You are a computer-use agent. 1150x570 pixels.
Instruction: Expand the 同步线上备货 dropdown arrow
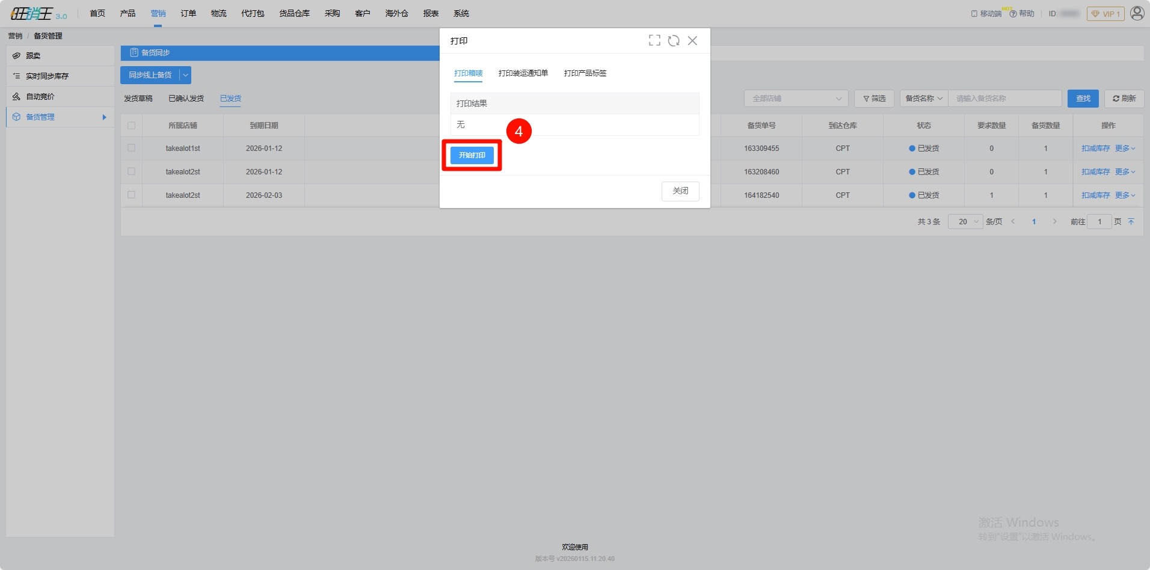coord(186,75)
